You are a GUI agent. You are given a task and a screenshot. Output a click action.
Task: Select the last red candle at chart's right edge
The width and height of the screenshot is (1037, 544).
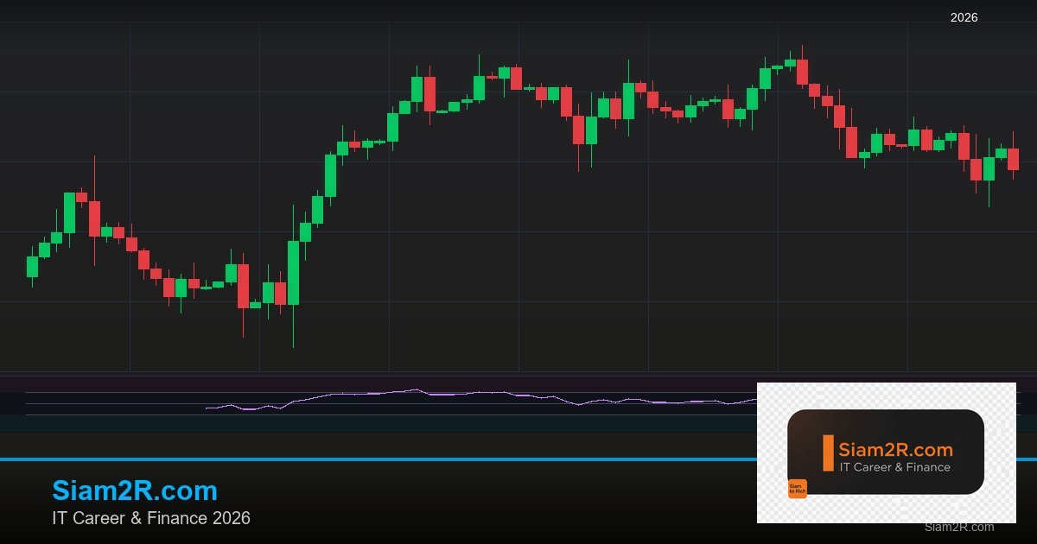coord(1013,159)
